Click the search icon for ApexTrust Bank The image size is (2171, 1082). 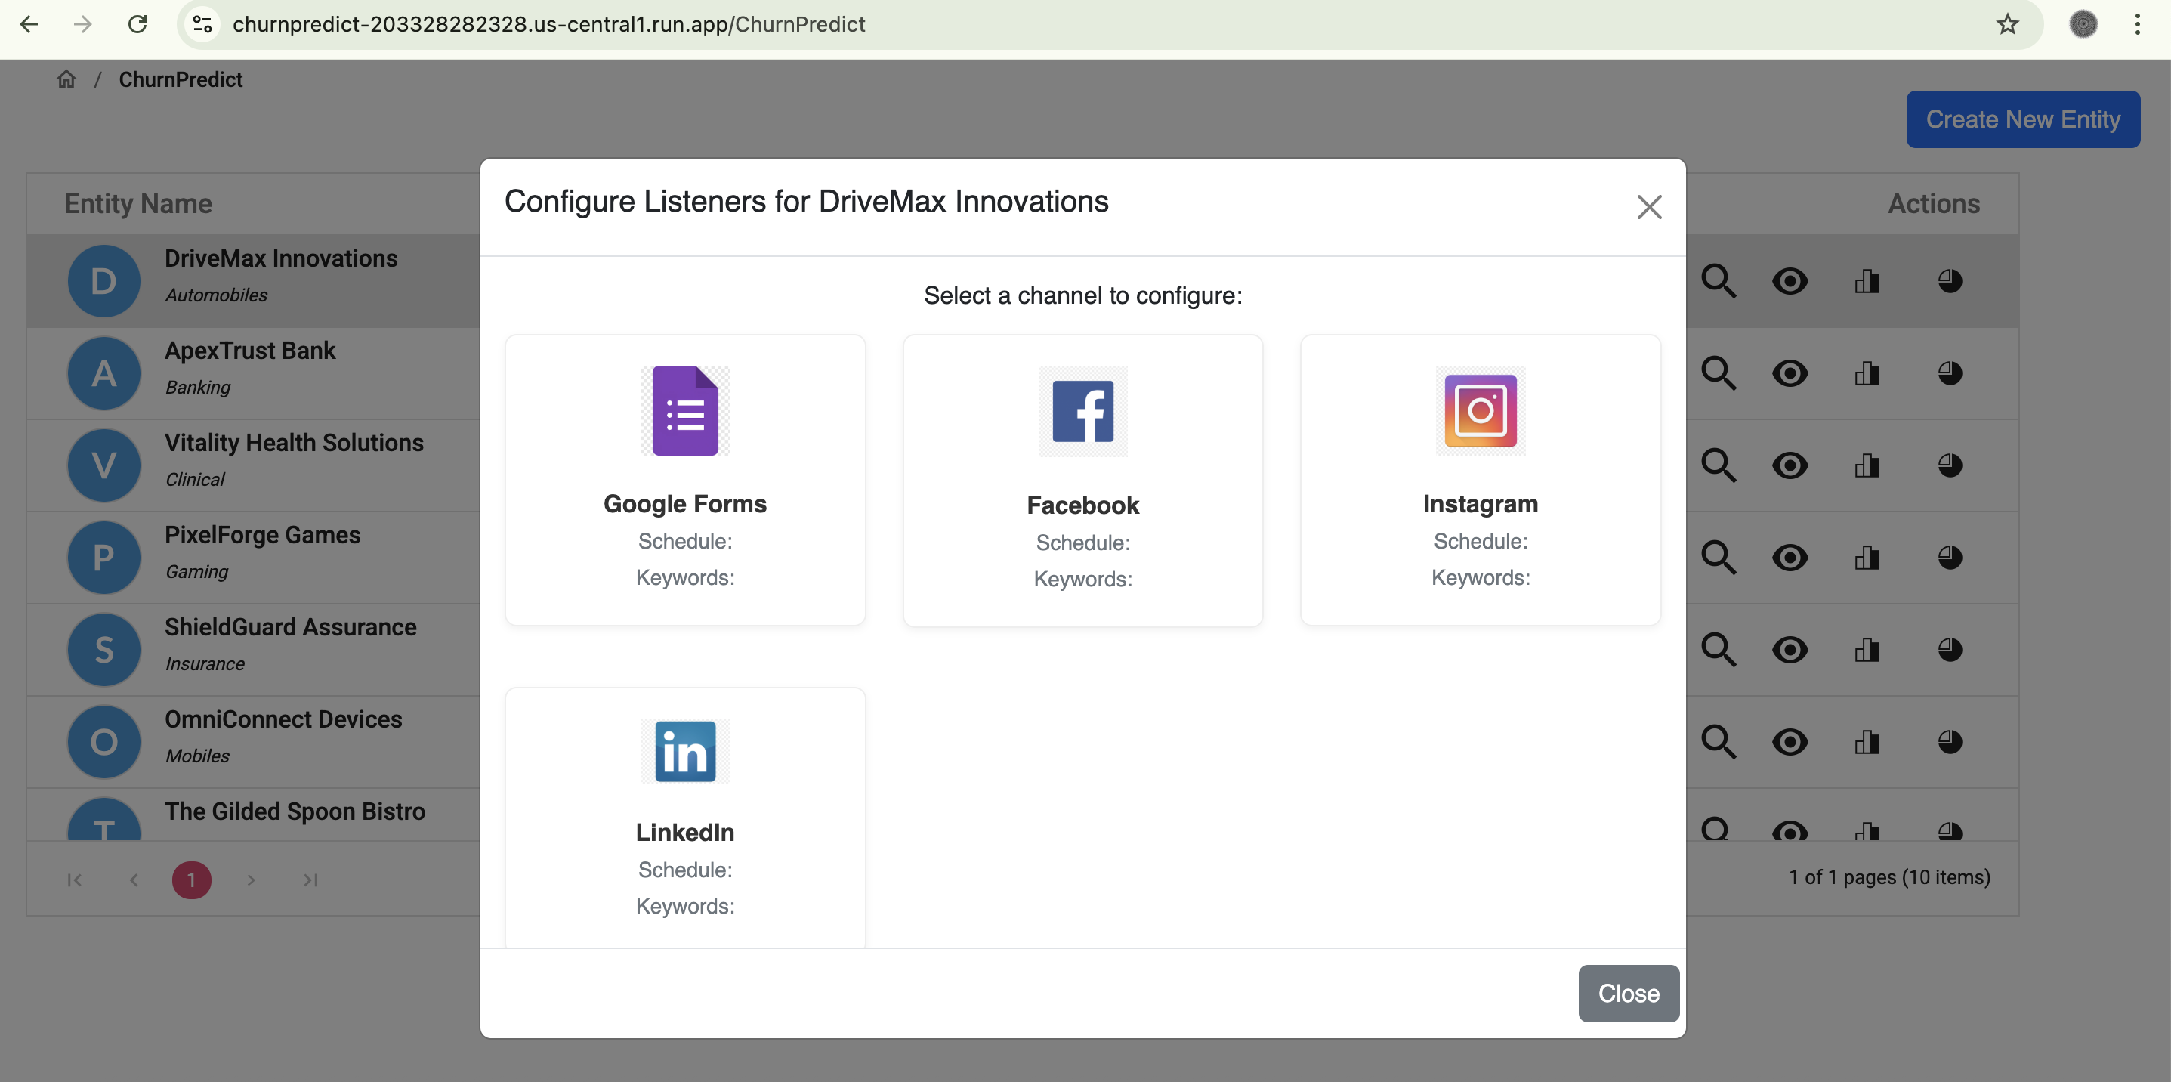(x=1718, y=373)
